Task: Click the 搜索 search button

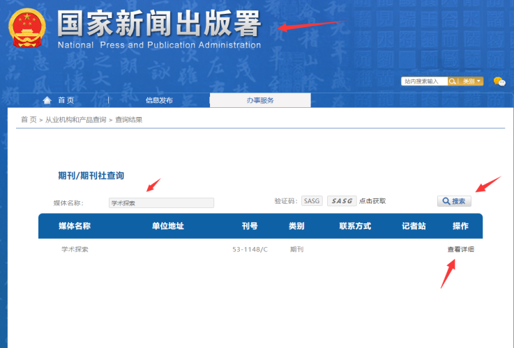Action: [454, 201]
